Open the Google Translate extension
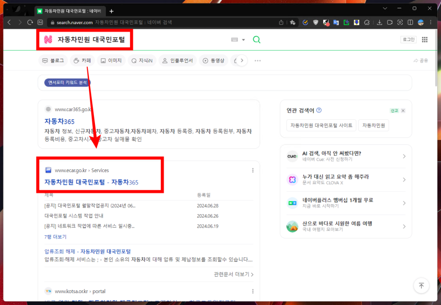The image size is (441, 305). click(x=336, y=22)
